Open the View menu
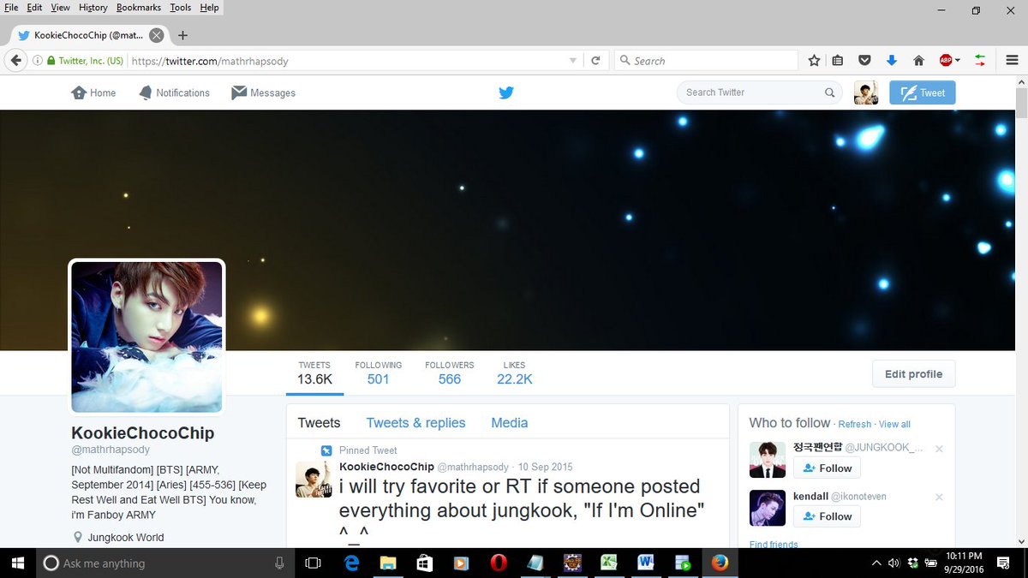Screen dimensions: 1028x578 point(60,7)
